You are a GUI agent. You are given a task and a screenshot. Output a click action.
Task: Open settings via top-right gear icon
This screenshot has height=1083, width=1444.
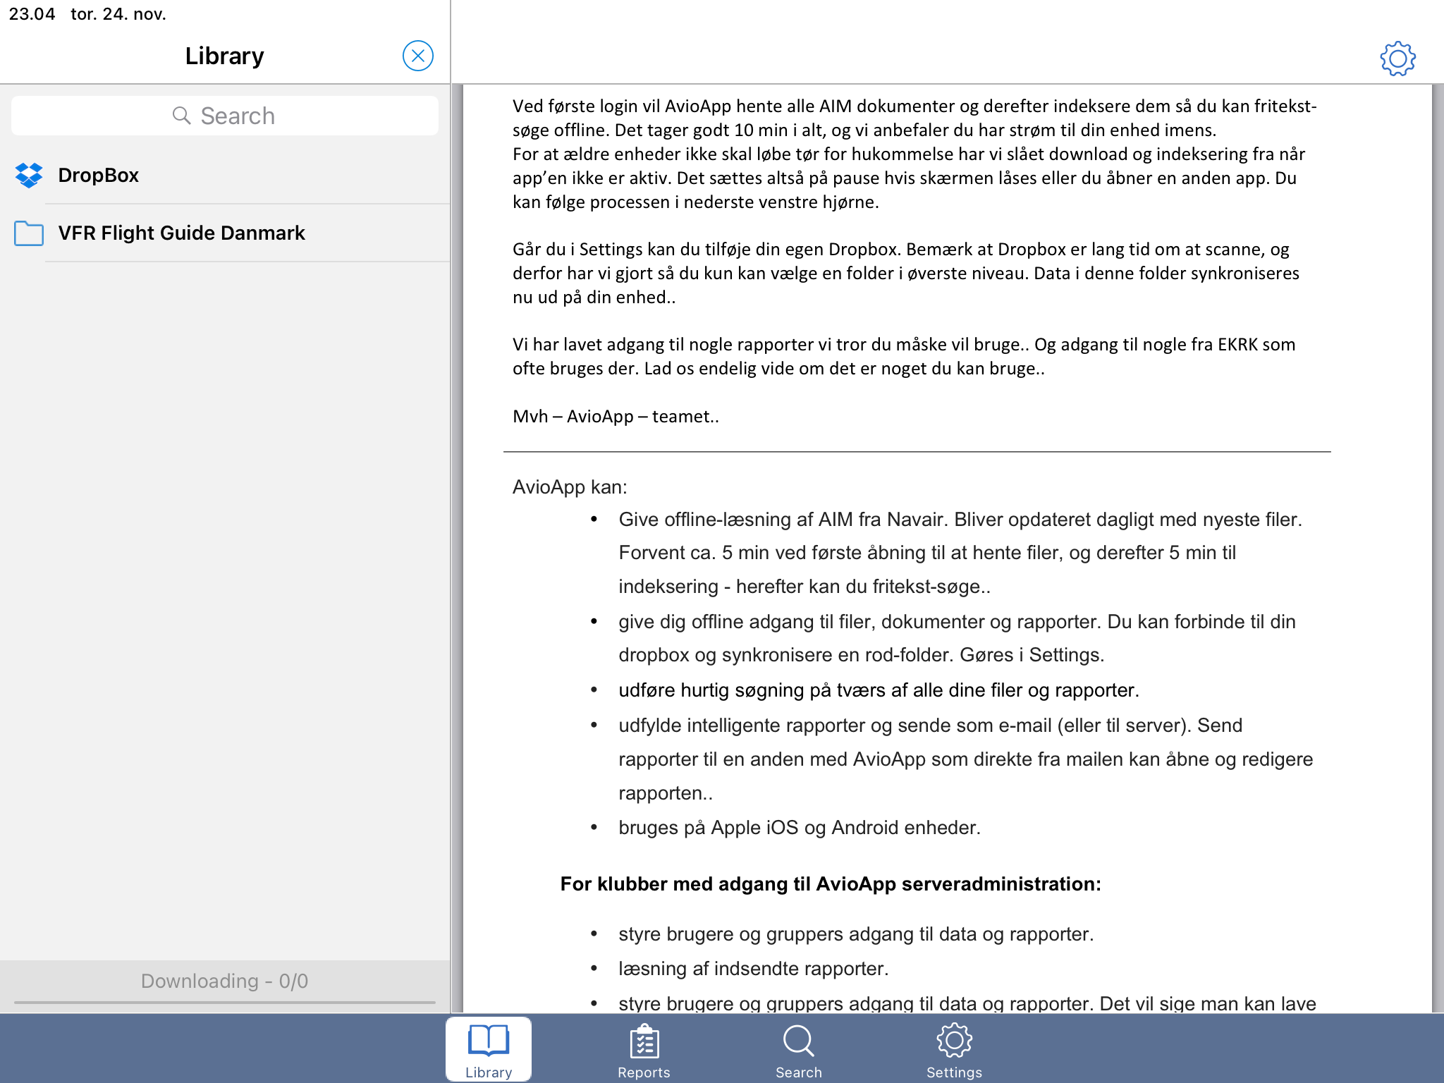[1397, 59]
